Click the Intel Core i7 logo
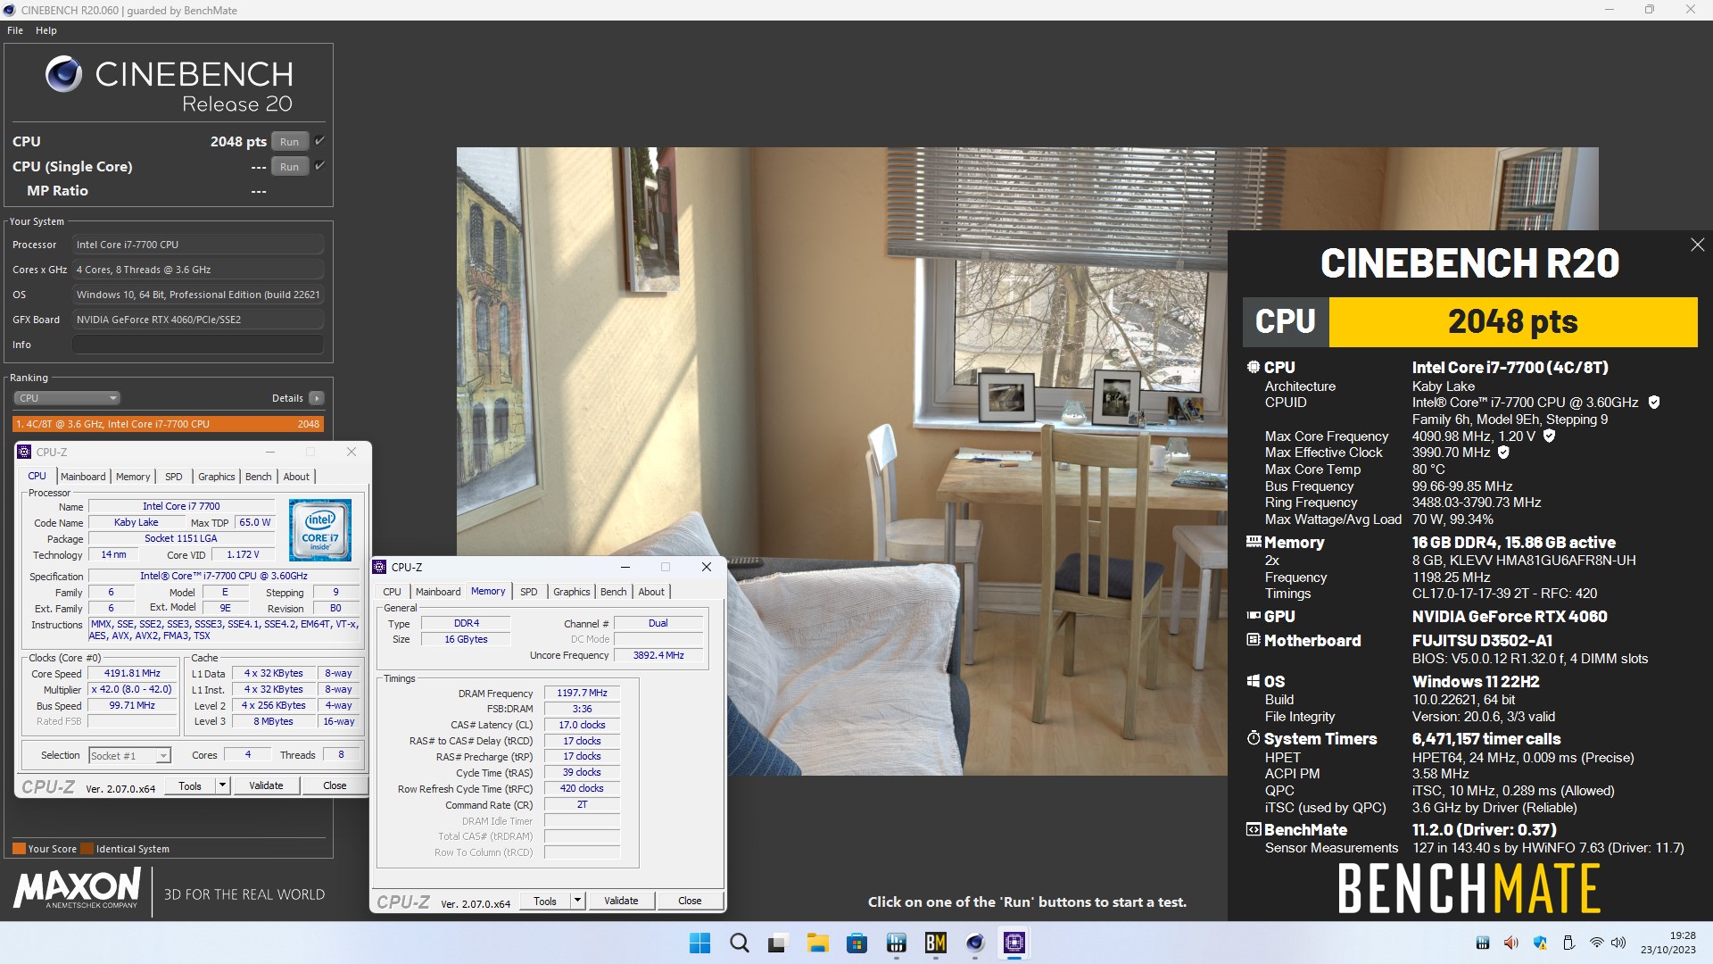This screenshot has height=964, width=1713. click(320, 530)
